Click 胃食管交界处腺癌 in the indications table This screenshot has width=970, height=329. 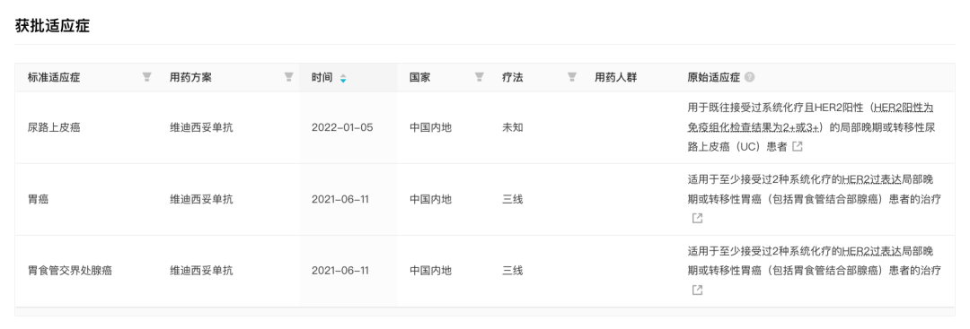click(x=70, y=271)
